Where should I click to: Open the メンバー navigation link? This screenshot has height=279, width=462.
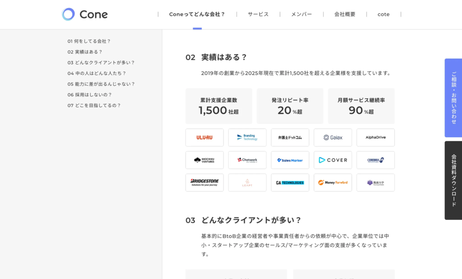pos(301,14)
